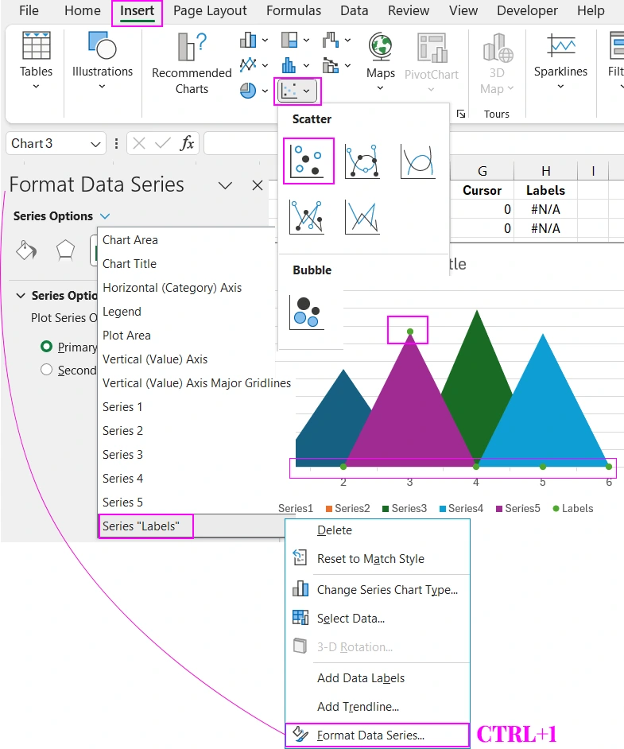Open the Name Box dropdown showing Chart 3

(97, 144)
